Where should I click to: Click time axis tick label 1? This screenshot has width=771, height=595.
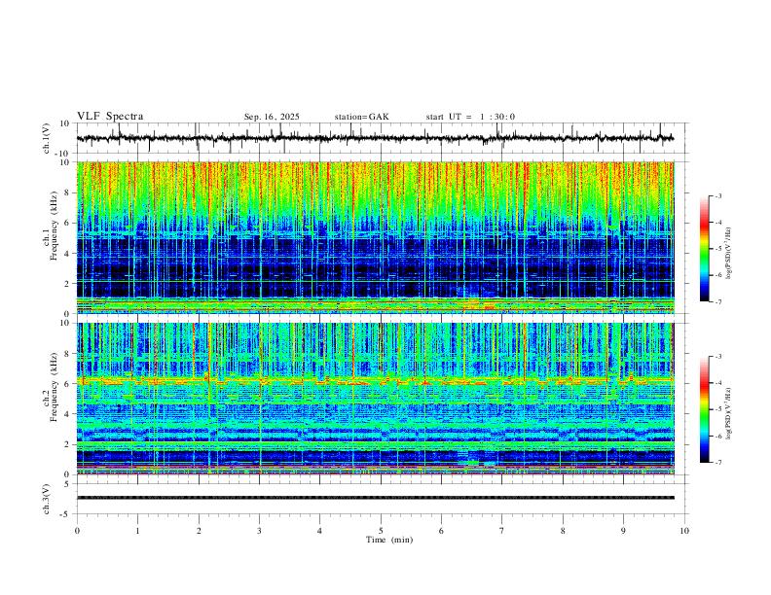pos(137,531)
